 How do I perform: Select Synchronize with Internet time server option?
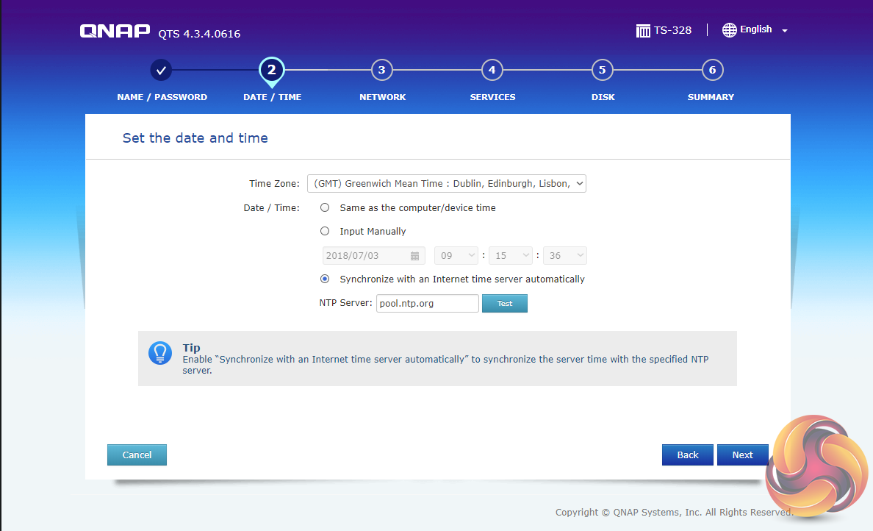(325, 279)
